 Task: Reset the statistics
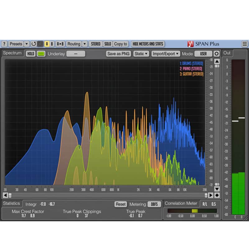tap(121, 204)
